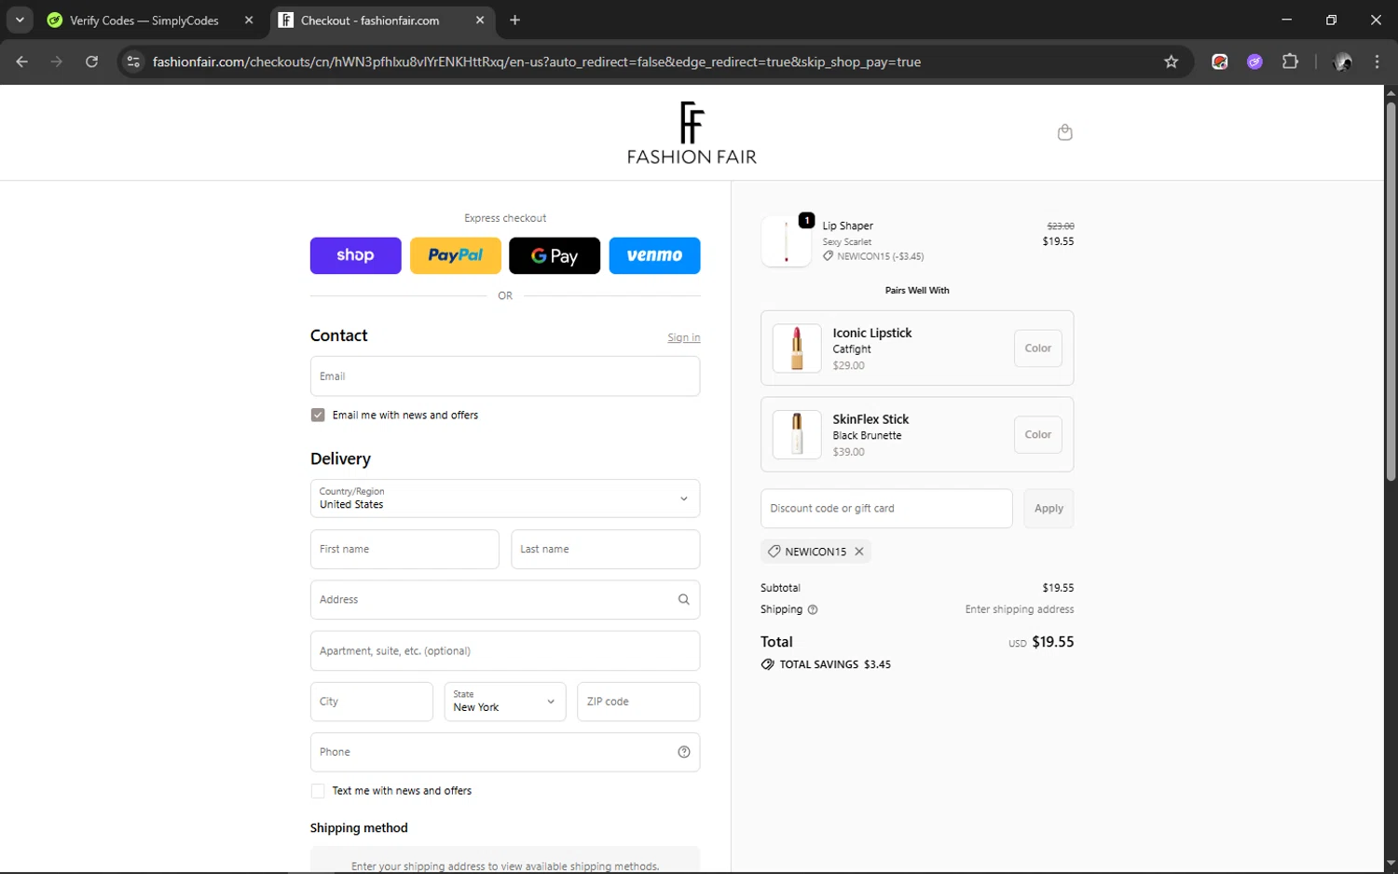The image size is (1398, 874).
Task: Click the SkinFlex Stick thumbnail
Action: tap(797, 435)
